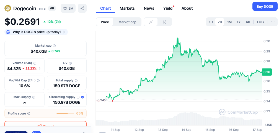Click the AI icon beside Why is DOGE's price up
Viewport: 279px width, 133px height.
8,32
